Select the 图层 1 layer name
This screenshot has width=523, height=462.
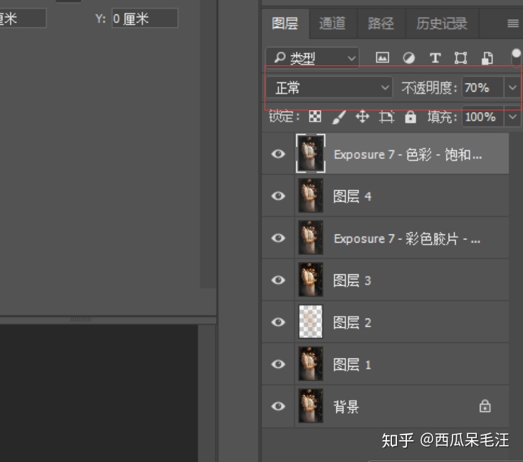[x=352, y=365]
